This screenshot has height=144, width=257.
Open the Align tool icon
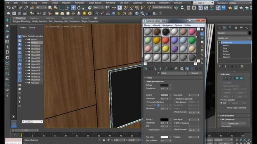(182, 8)
